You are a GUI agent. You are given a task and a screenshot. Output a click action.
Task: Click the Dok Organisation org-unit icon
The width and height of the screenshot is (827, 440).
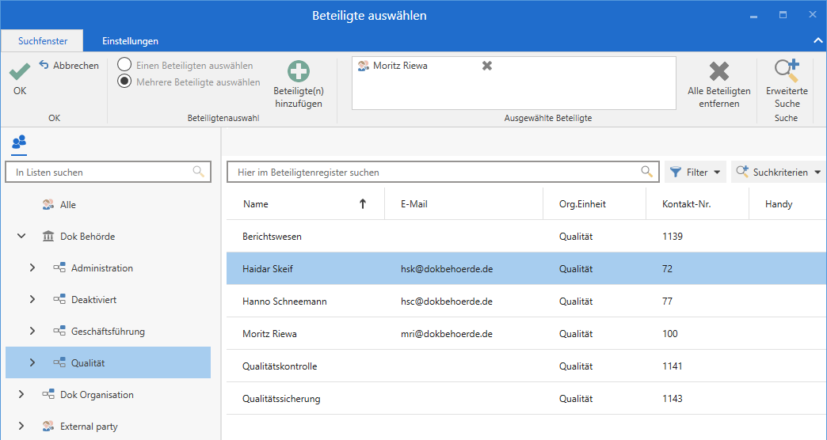[48, 394]
